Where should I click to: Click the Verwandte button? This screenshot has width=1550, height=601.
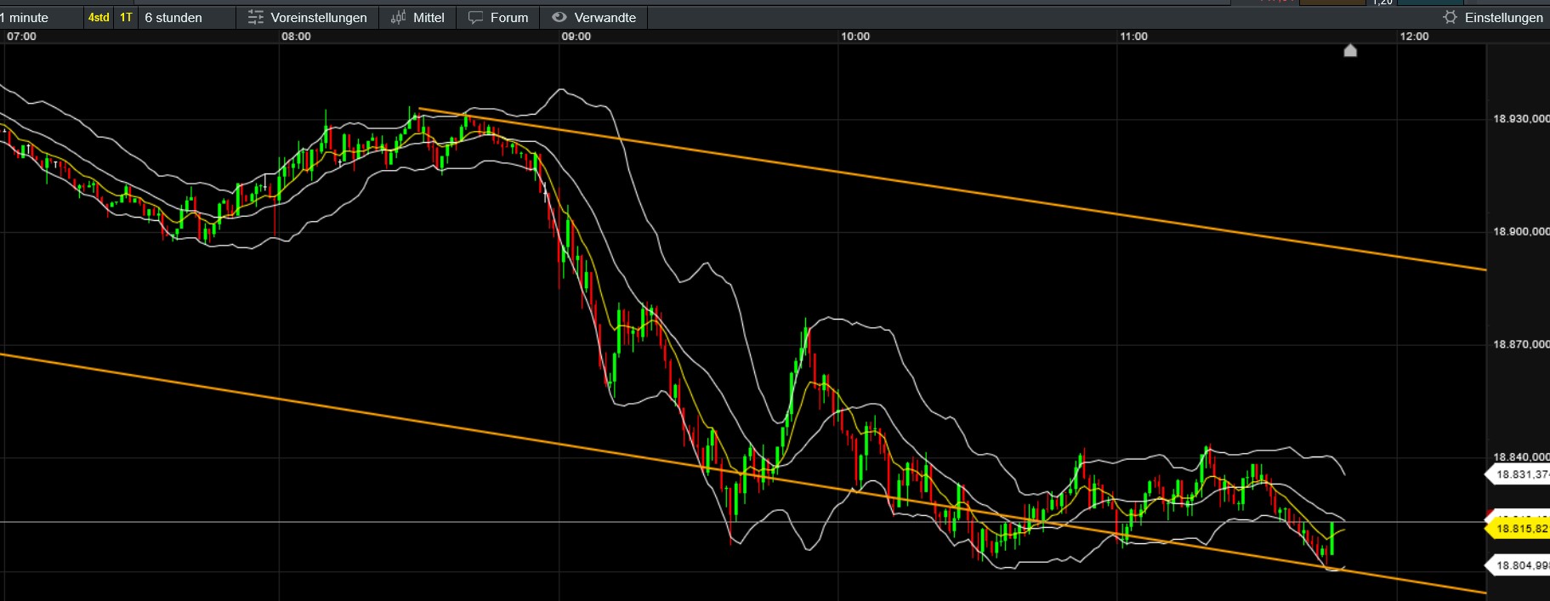(x=605, y=17)
